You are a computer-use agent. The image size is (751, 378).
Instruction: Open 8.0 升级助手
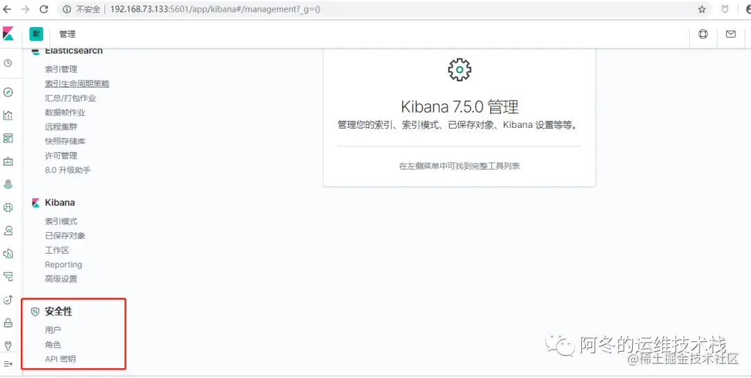(x=67, y=170)
